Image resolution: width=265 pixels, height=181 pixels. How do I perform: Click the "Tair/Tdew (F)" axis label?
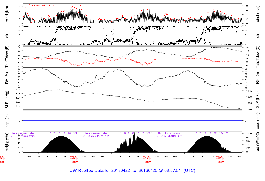7,57
